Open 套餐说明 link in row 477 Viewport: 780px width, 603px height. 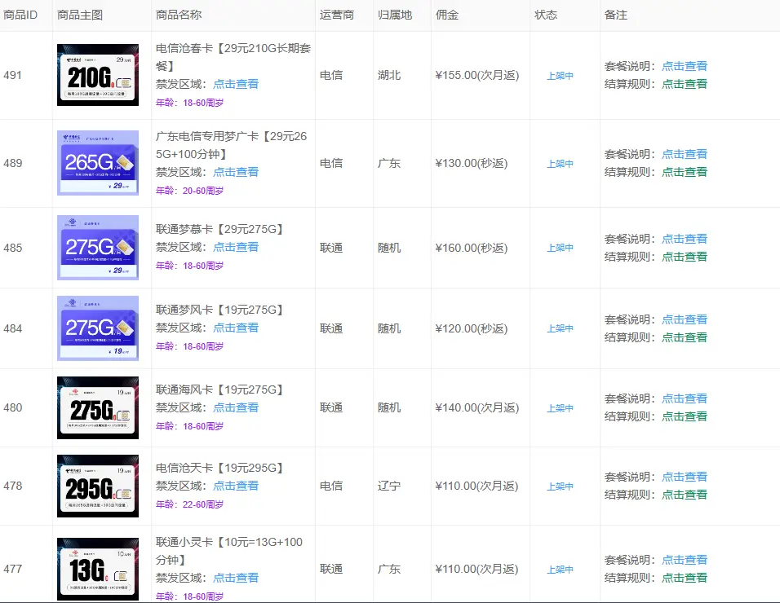pyautogui.click(x=685, y=560)
